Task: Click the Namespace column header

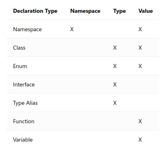Action: [85, 11]
